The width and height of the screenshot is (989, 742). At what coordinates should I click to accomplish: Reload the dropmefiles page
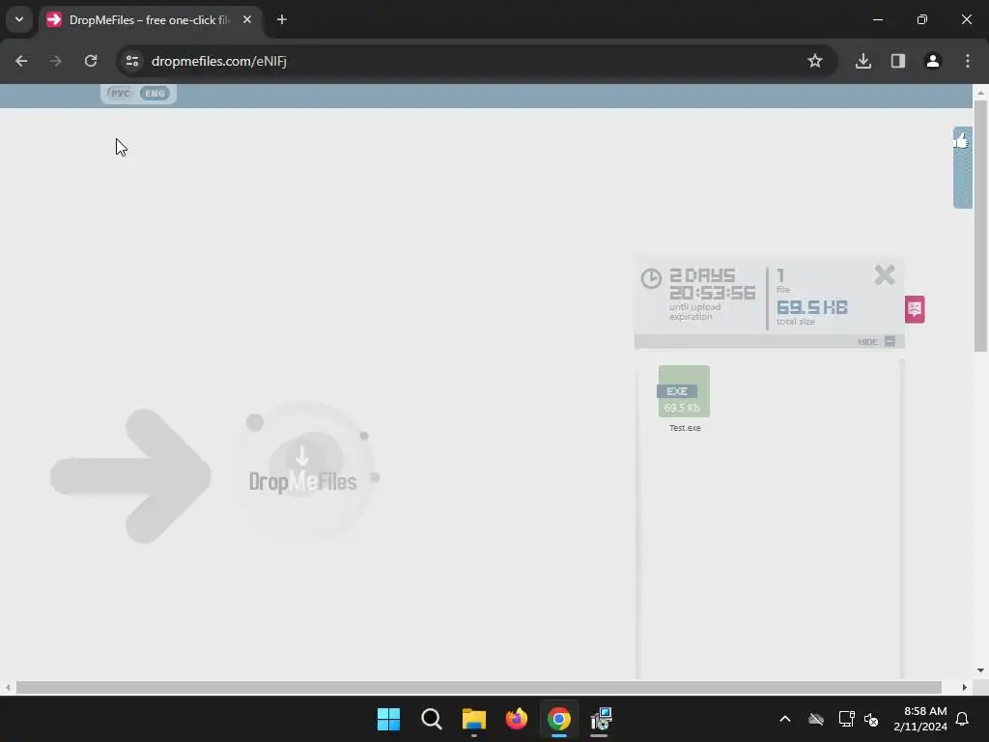(x=91, y=61)
